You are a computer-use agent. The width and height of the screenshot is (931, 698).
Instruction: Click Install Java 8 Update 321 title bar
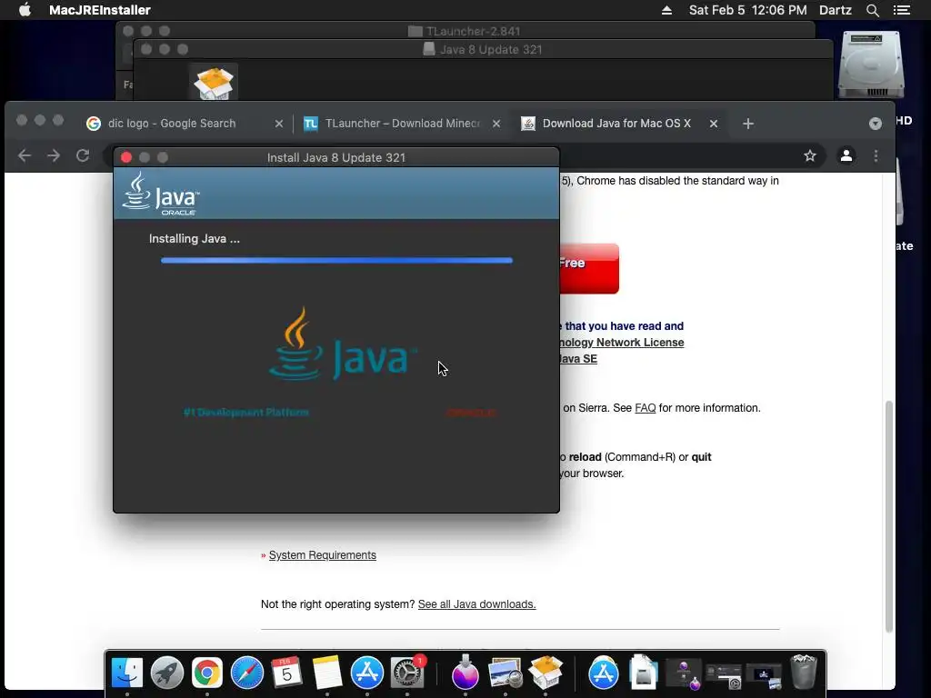336,157
